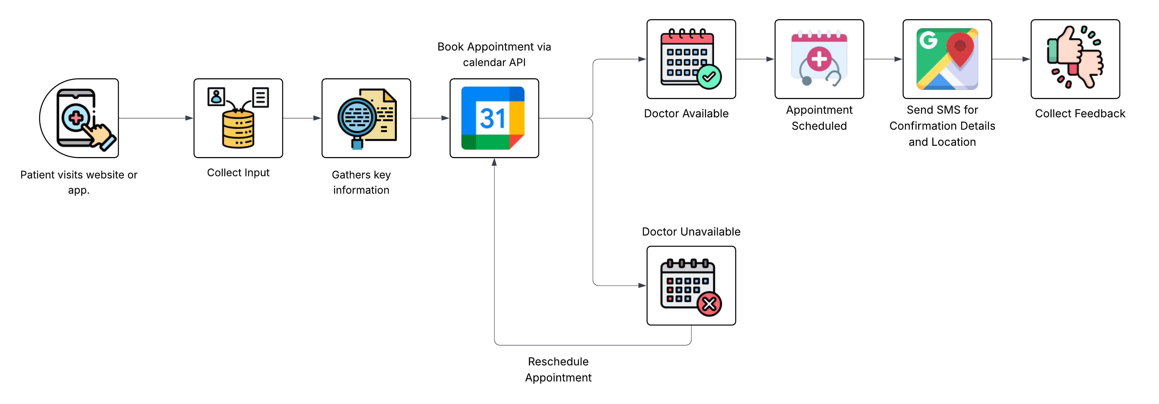Select the 'Doctor Available' label

point(686,114)
